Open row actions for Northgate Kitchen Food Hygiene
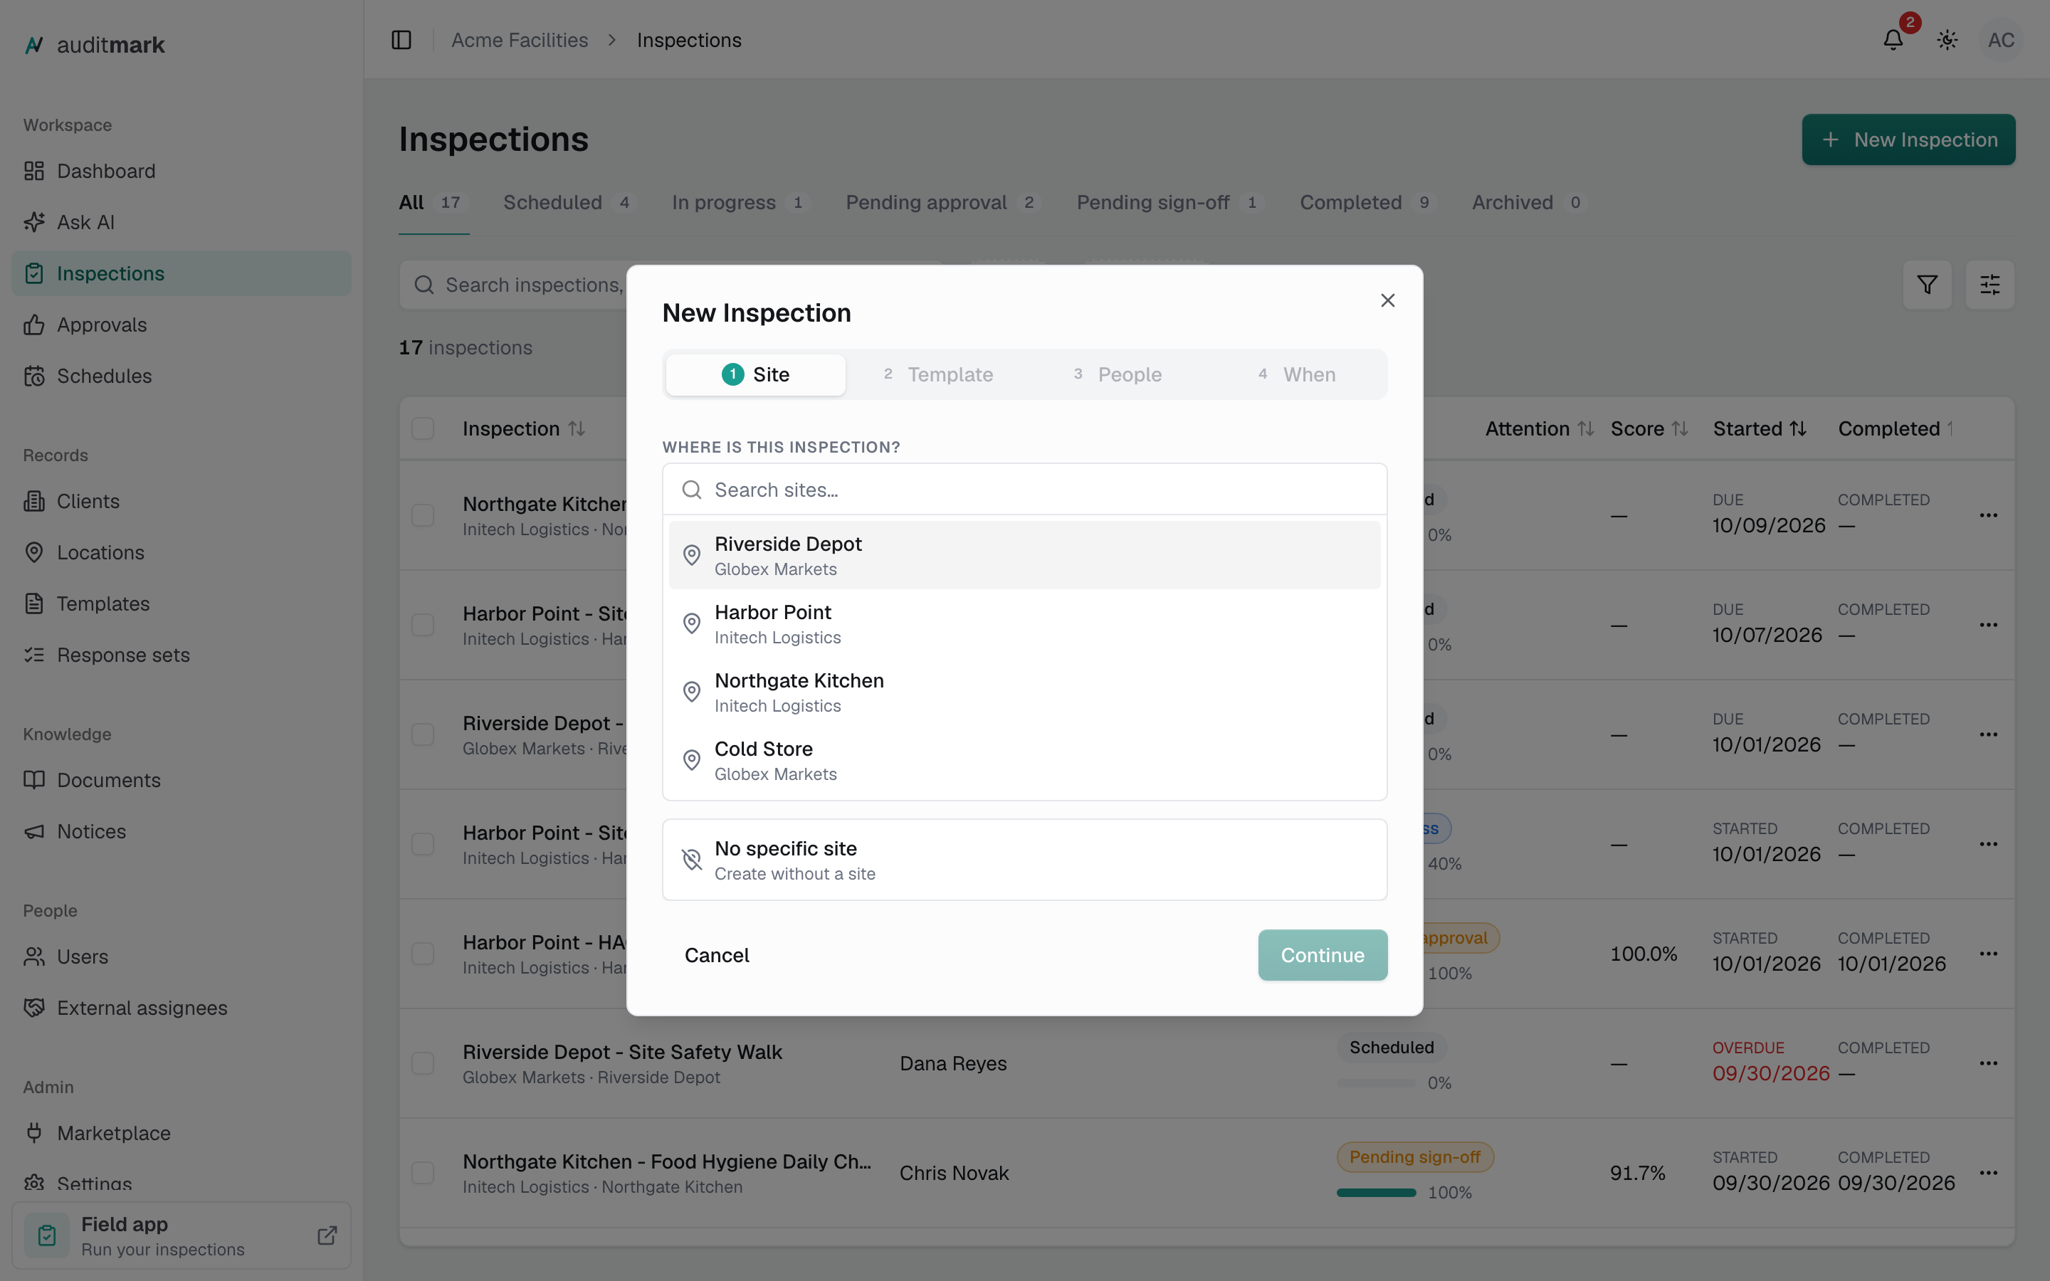Screen dimensions: 2050x1281 tap(1989, 1173)
